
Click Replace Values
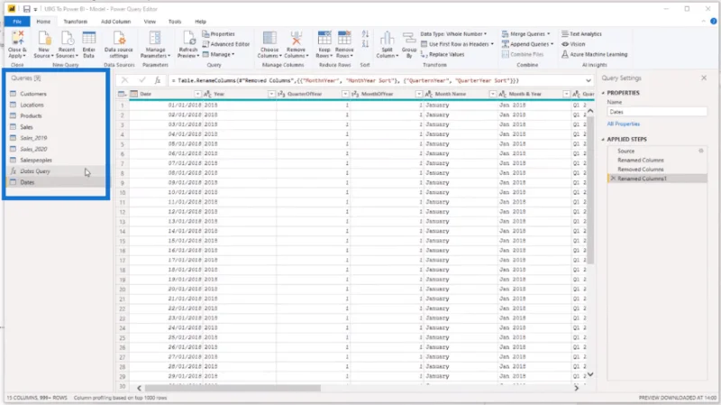coord(443,54)
